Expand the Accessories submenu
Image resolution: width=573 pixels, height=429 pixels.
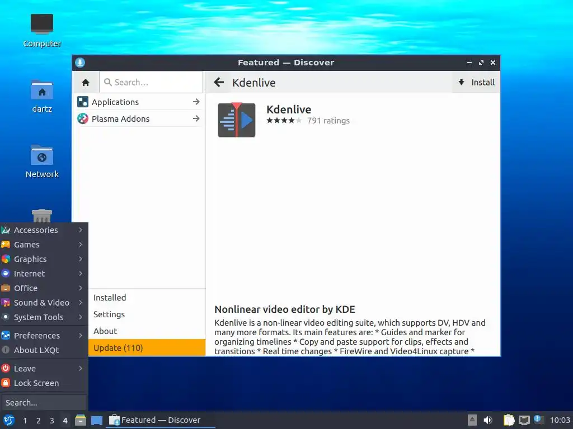[44, 230]
